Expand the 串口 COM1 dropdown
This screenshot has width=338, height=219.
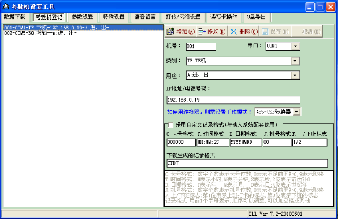point(295,46)
